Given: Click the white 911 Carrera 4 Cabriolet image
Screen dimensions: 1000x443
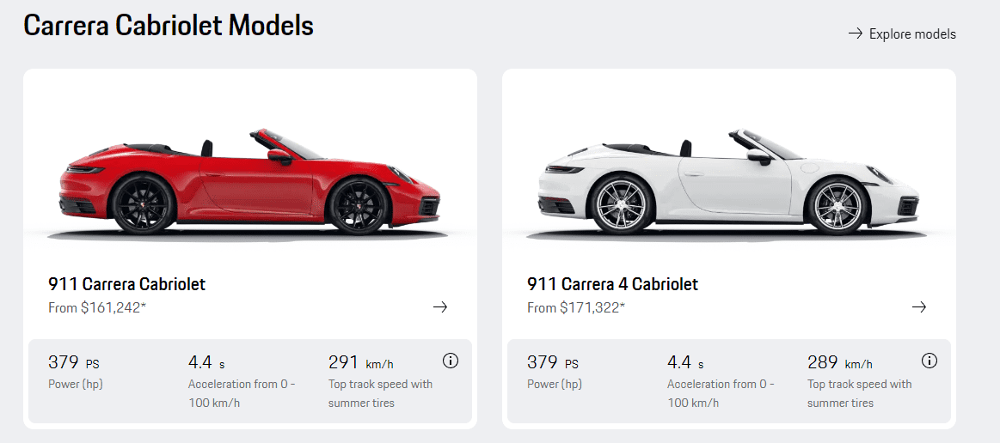Looking at the screenshot, I should pos(728,182).
